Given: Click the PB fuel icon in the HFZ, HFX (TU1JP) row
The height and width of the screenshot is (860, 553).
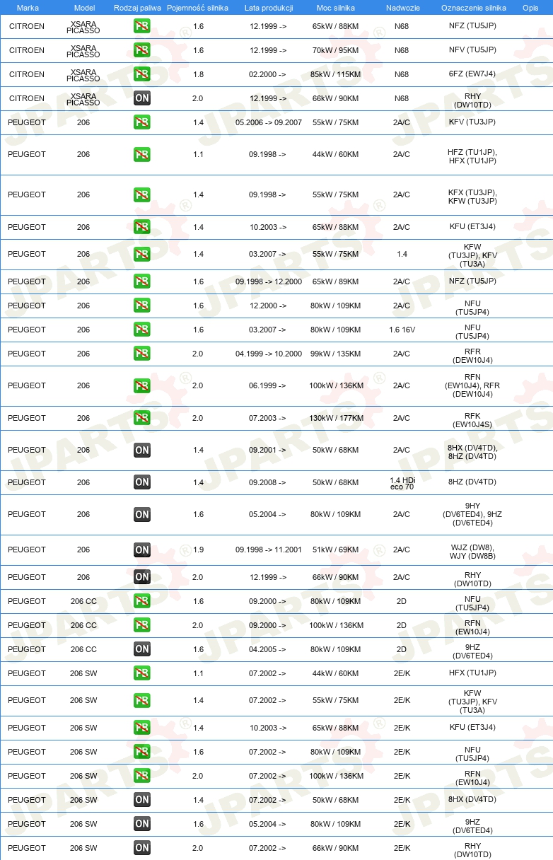Looking at the screenshot, I should tap(142, 155).
